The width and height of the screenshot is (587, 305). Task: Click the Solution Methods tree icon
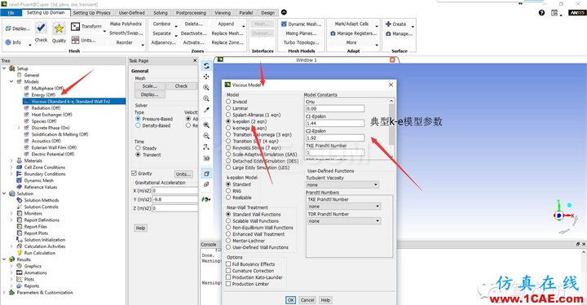tap(20, 200)
